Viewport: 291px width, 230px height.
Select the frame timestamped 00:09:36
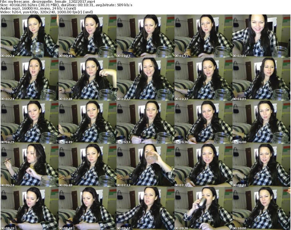(203, 208)
